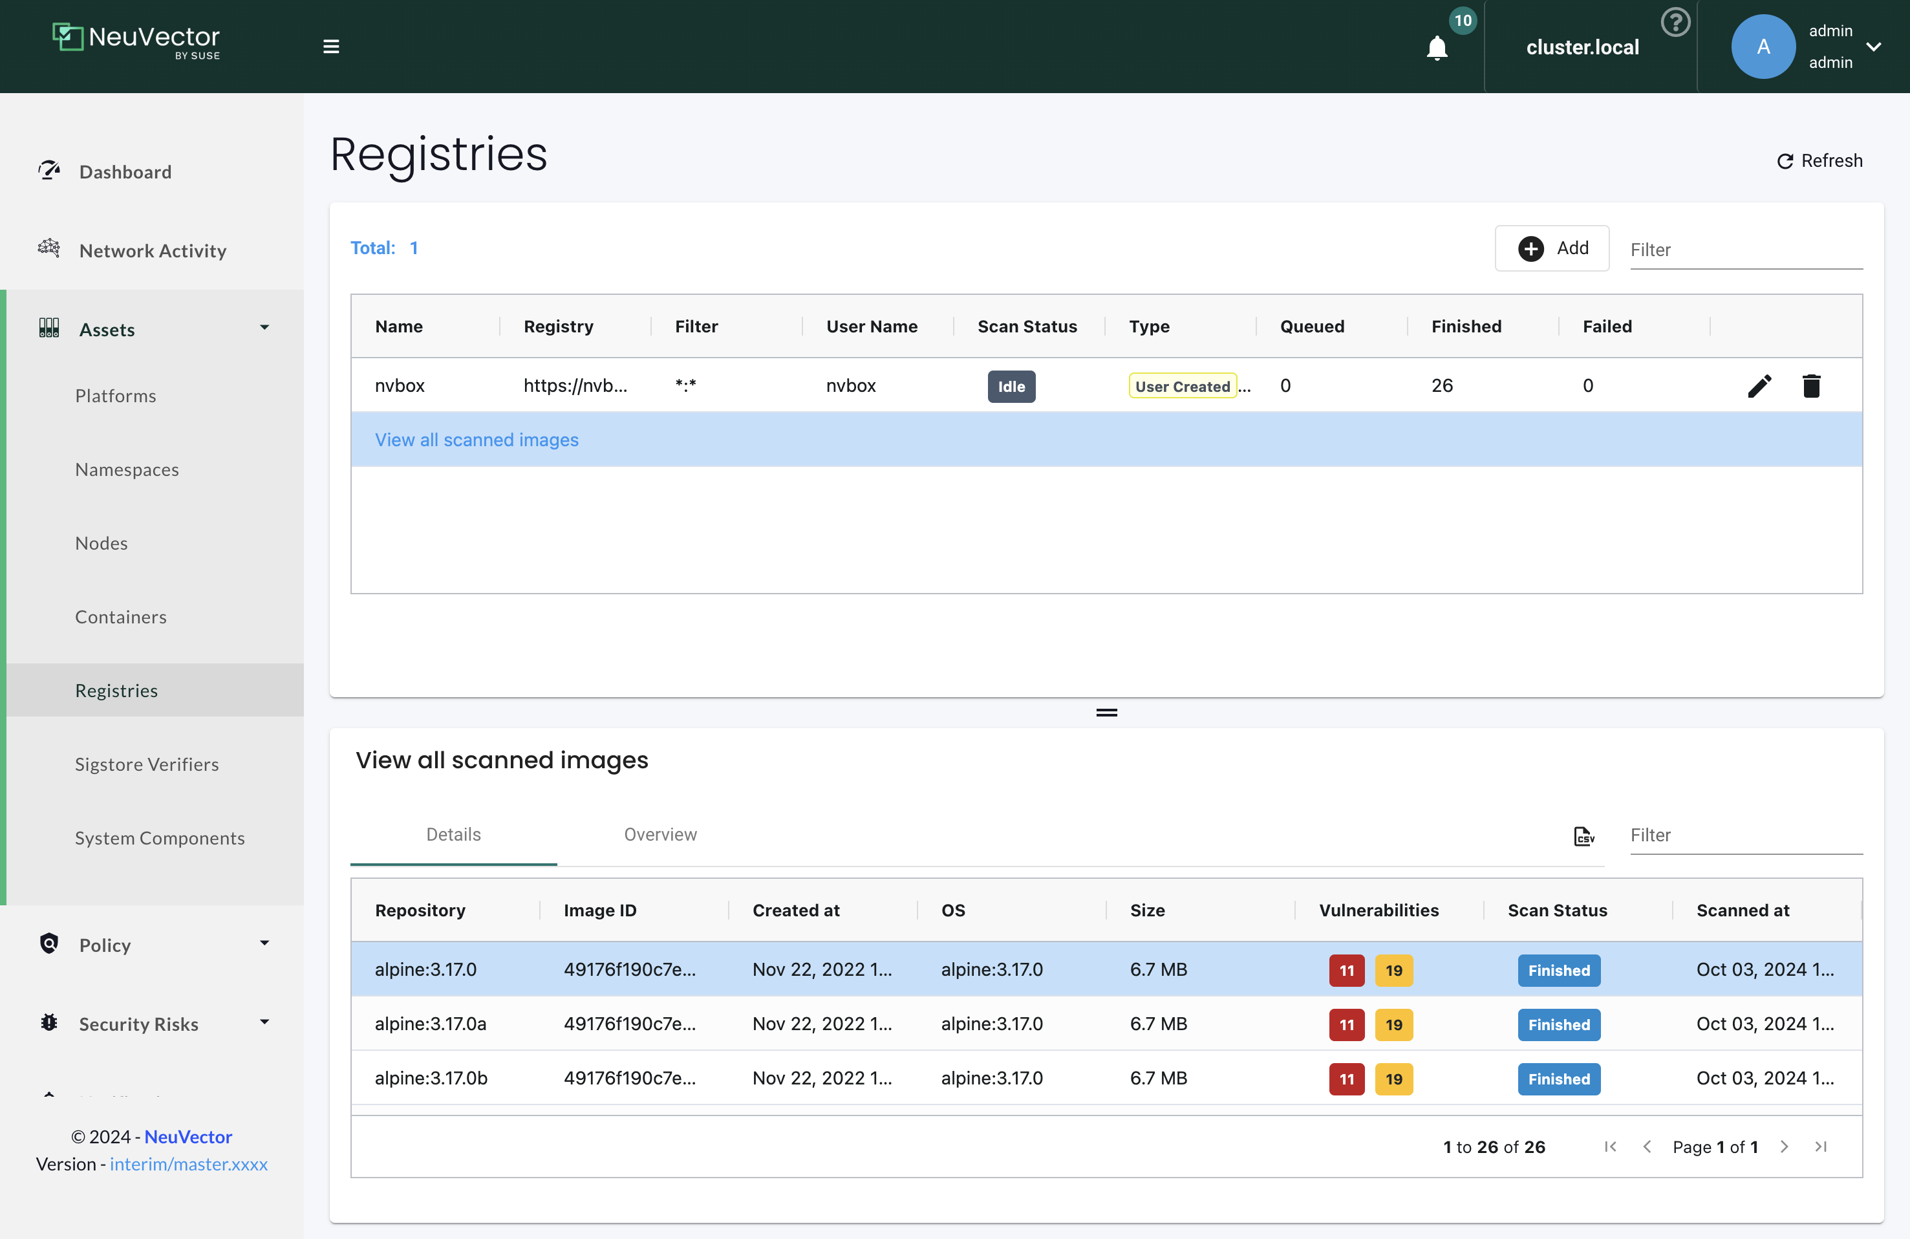Viewport: 1910px width, 1239px height.
Task: Add a new registry
Action: [1552, 249]
